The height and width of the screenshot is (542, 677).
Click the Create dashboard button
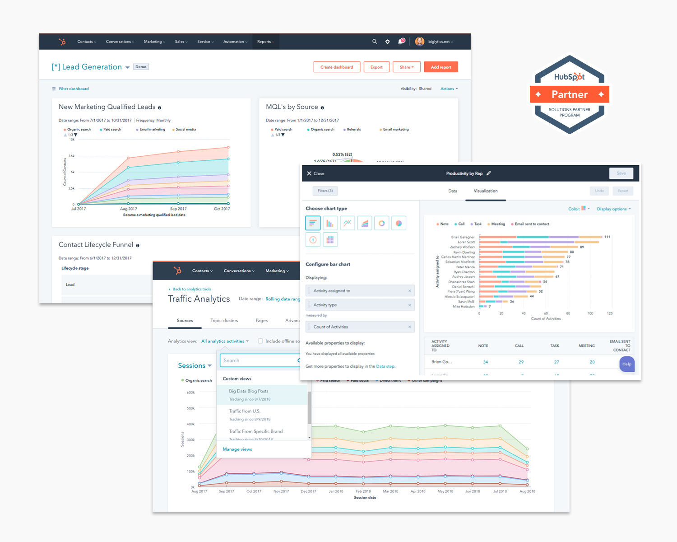coord(337,67)
